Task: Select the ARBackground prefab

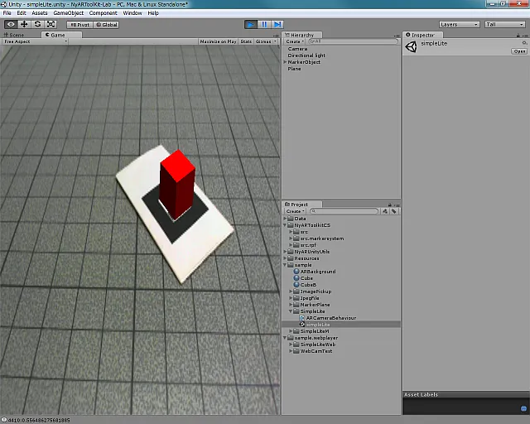Action: click(315, 272)
